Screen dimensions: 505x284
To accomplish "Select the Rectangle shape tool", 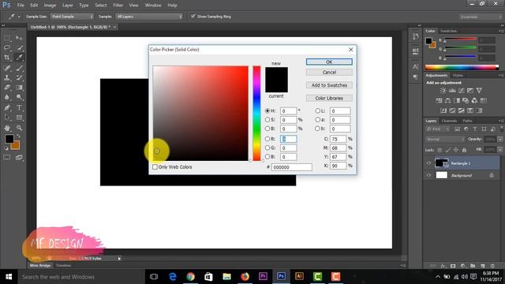I will coord(19,118).
